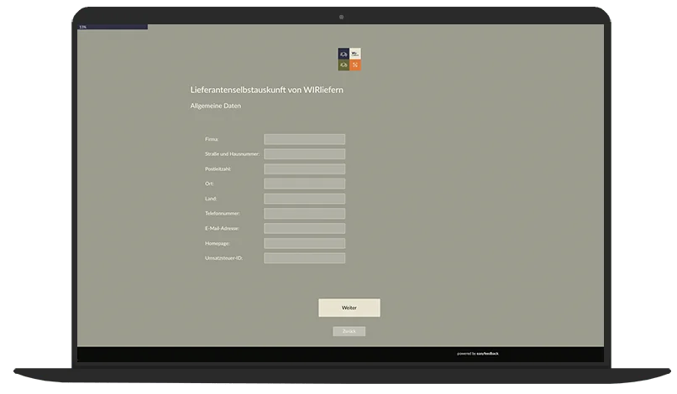The image size is (677, 394).
Task: Focus the Firma input field
Action: coord(304,139)
